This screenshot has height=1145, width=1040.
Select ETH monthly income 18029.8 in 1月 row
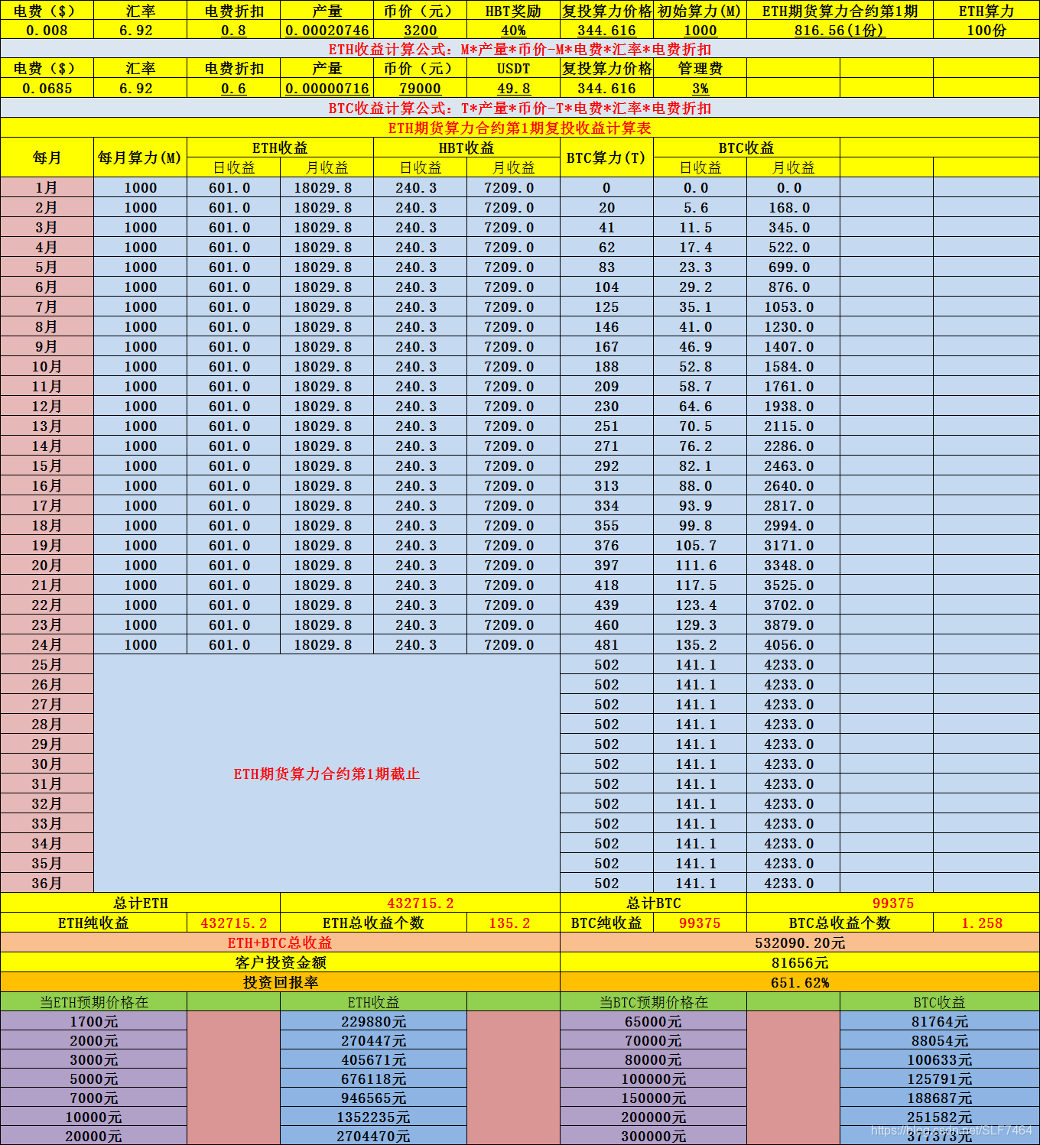[327, 188]
